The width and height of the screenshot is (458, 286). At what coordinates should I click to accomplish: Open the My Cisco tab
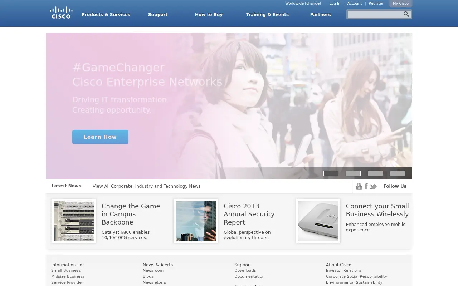[400, 4]
